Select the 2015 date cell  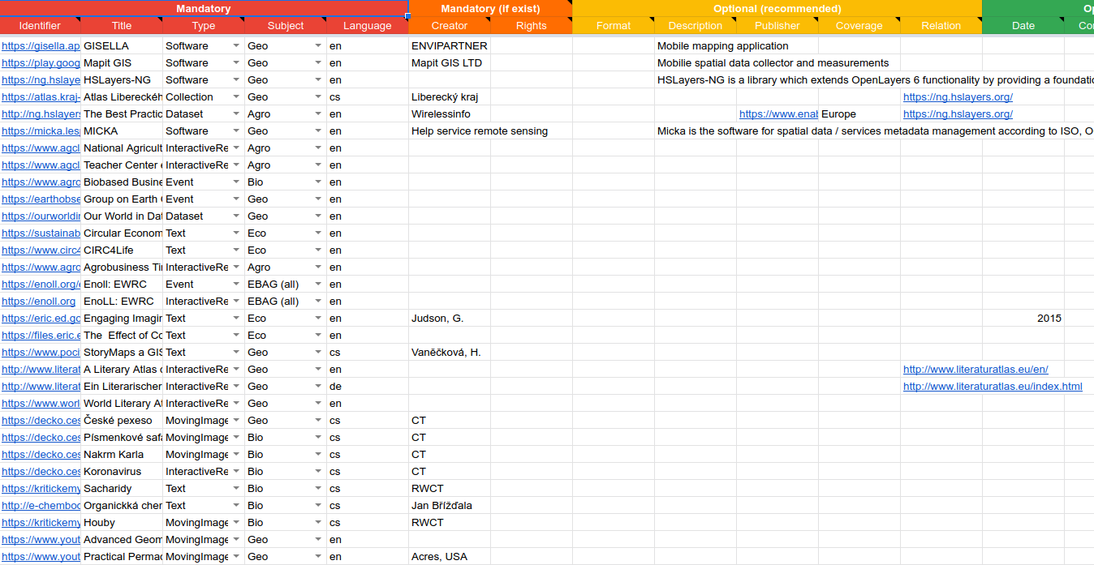tap(1023, 319)
